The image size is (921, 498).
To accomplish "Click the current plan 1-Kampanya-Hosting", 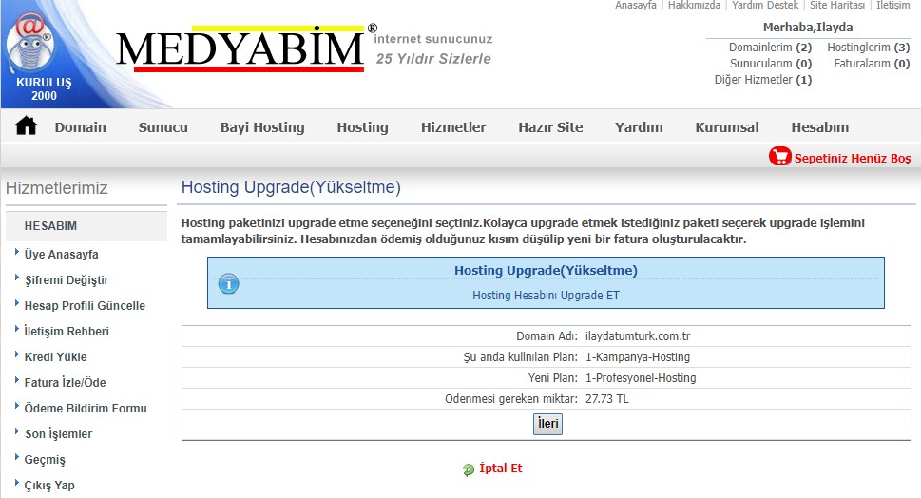I will (x=638, y=357).
